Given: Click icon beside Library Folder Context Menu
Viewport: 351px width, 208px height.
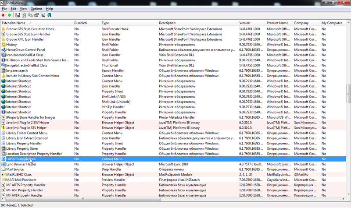Looking at the screenshot, I should (x=4, y=133).
